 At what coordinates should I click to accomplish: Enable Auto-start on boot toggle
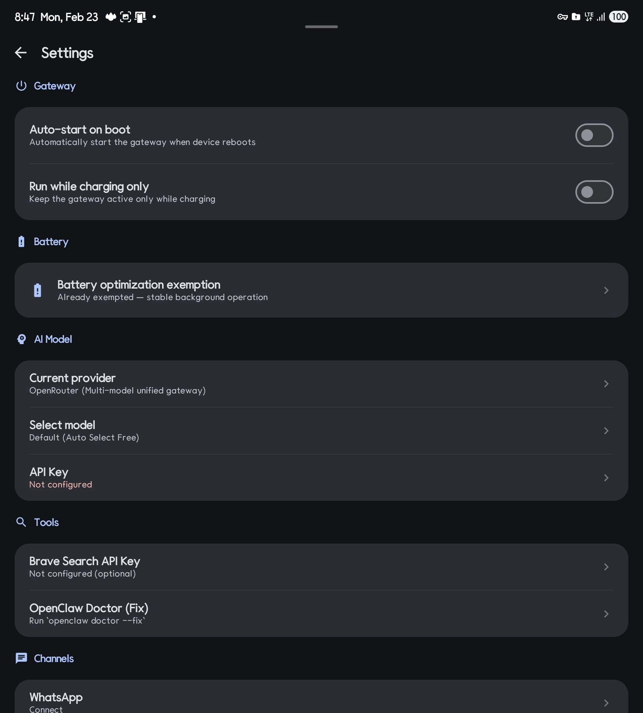594,135
